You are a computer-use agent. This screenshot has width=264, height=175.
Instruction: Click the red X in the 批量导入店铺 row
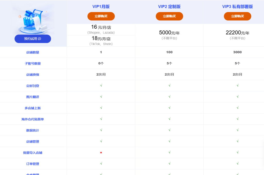pos(101,153)
